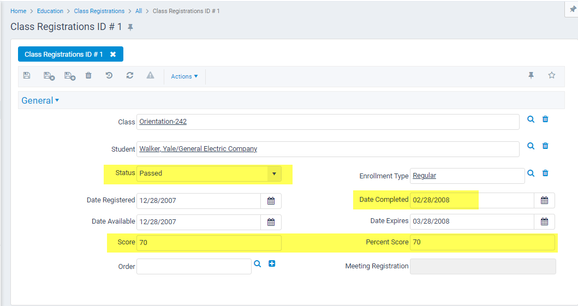The height and width of the screenshot is (306, 578).
Task: Clear the Student field with trash icon
Action: tap(545, 146)
